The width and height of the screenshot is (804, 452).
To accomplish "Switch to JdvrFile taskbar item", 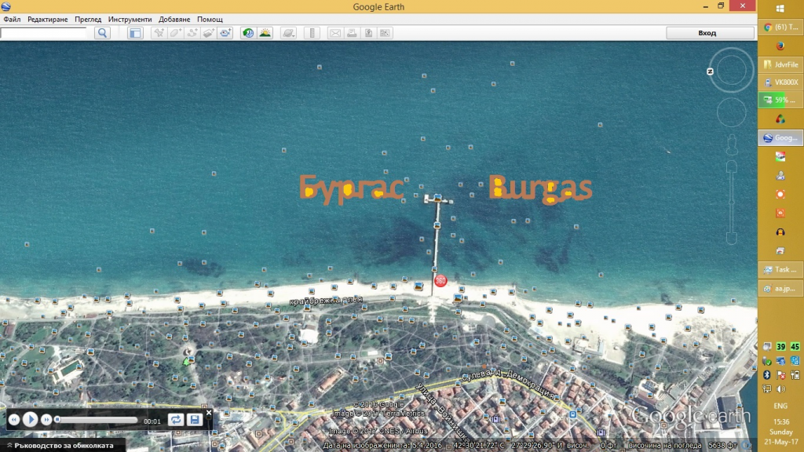I will [x=780, y=64].
